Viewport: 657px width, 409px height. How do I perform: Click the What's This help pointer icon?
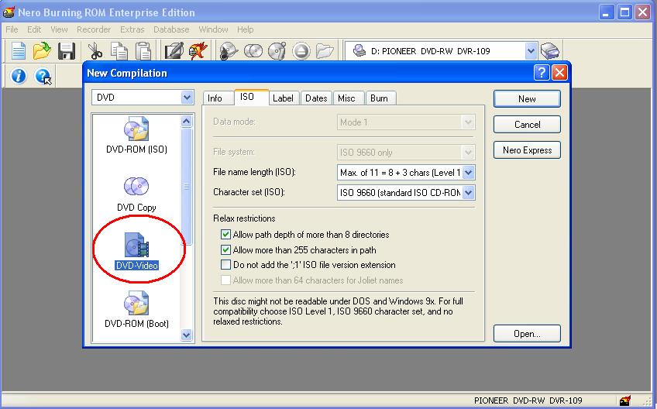pyautogui.click(x=43, y=76)
